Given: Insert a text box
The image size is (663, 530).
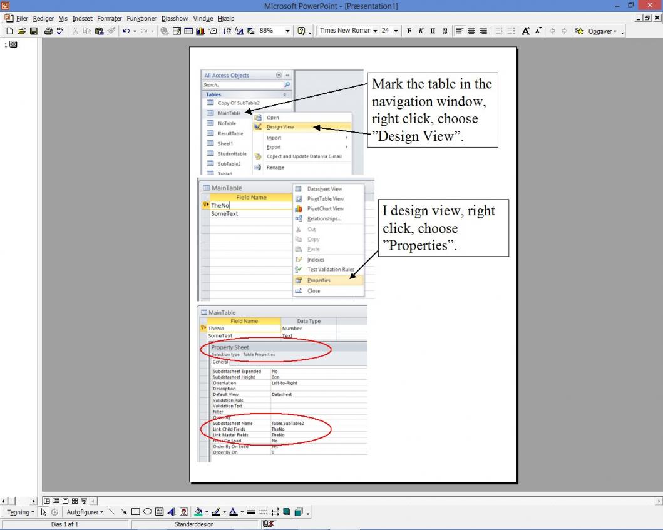Looking at the screenshot, I should click(159, 512).
